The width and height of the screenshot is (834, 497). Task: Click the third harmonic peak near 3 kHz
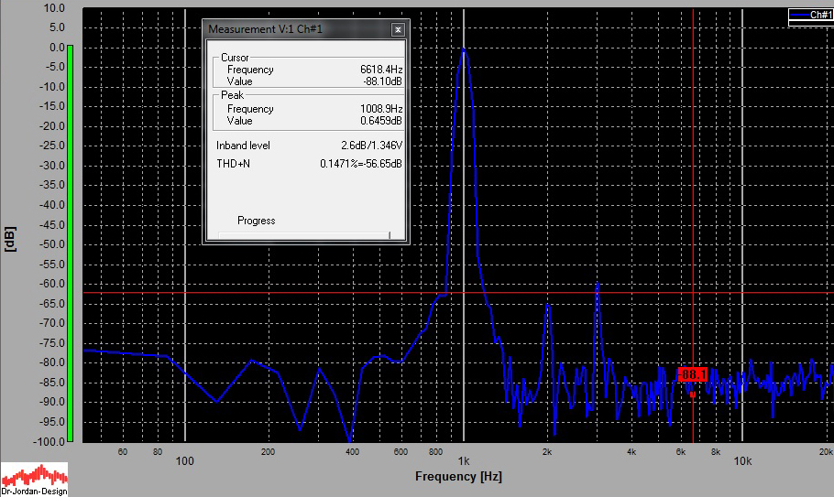click(x=598, y=285)
